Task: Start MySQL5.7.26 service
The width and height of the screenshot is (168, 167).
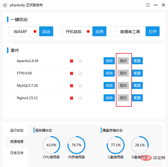Action: (x=109, y=86)
